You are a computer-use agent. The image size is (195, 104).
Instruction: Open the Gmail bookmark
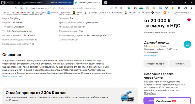coord(18,12)
